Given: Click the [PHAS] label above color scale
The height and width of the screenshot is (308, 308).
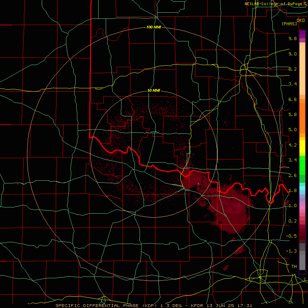Looking at the screenshot, I should point(289,24).
